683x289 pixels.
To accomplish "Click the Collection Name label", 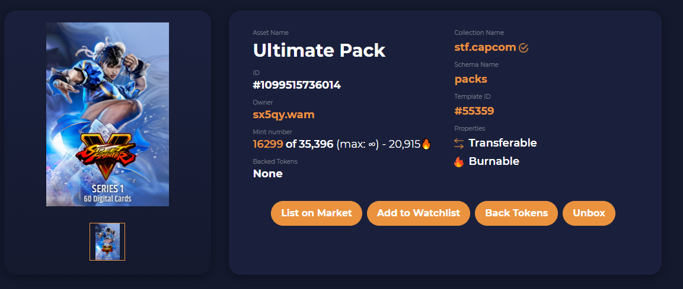I will click(479, 33).
